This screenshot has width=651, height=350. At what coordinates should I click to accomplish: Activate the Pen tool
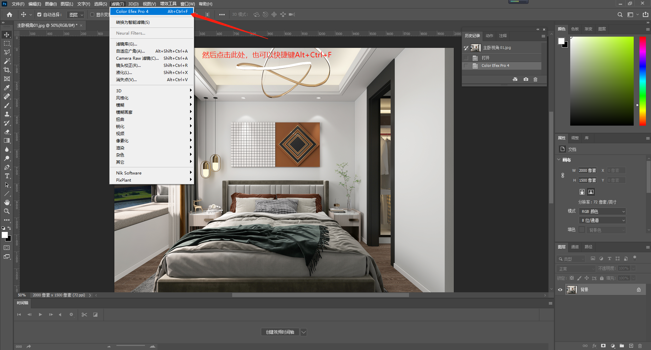(x=7, y=167)
